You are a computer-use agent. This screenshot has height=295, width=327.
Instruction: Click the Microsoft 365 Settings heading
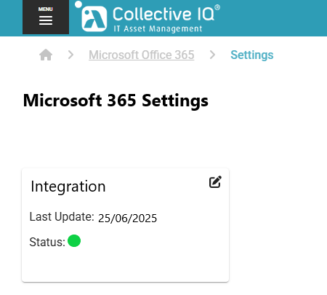pyautogui.click(x=116, y=101)
